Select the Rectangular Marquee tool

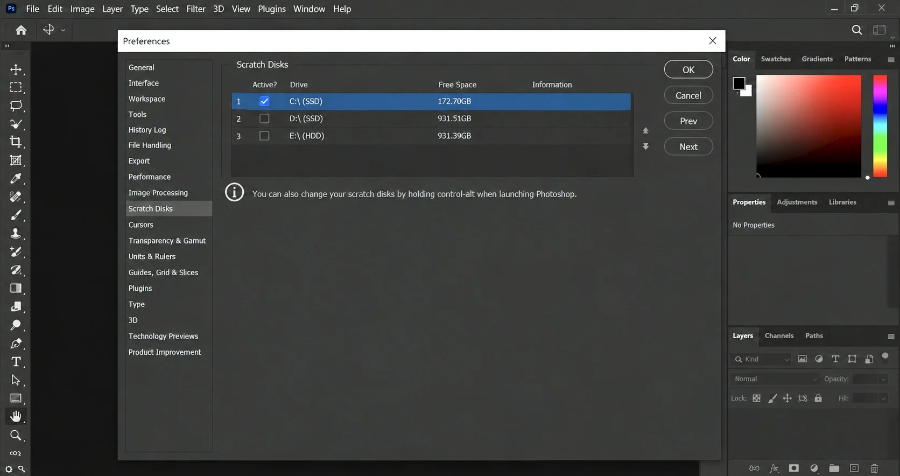pyautogui.click(x=16, y=87)
